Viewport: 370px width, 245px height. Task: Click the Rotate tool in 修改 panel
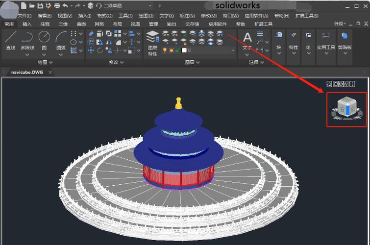pyautogui.click(x=100, y=50)
